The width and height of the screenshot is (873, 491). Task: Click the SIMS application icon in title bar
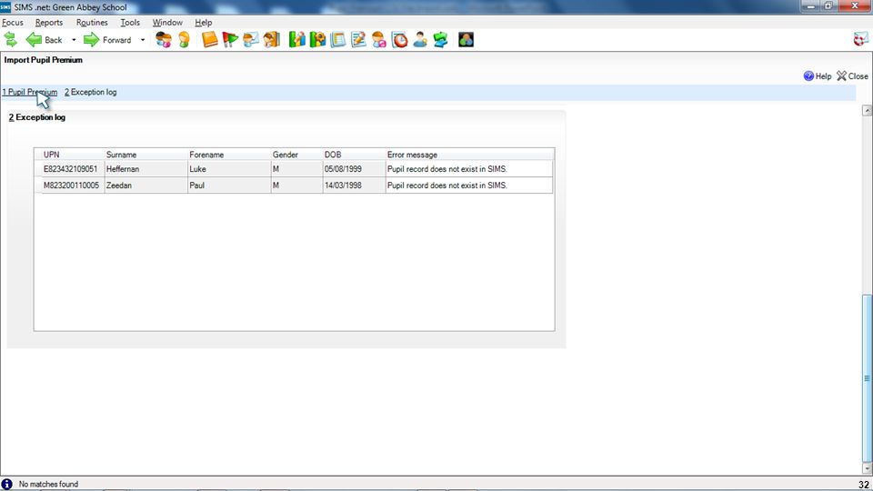[x=5, y=7]
